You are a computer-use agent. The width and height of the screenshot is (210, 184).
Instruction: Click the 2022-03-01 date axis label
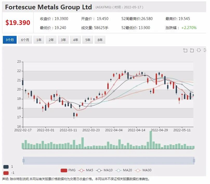click(45, 130)
